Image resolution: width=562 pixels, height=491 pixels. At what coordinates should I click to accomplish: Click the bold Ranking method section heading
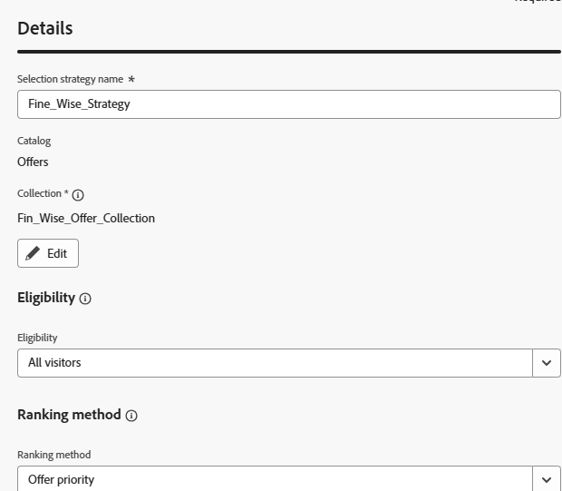tap(69, 415)
